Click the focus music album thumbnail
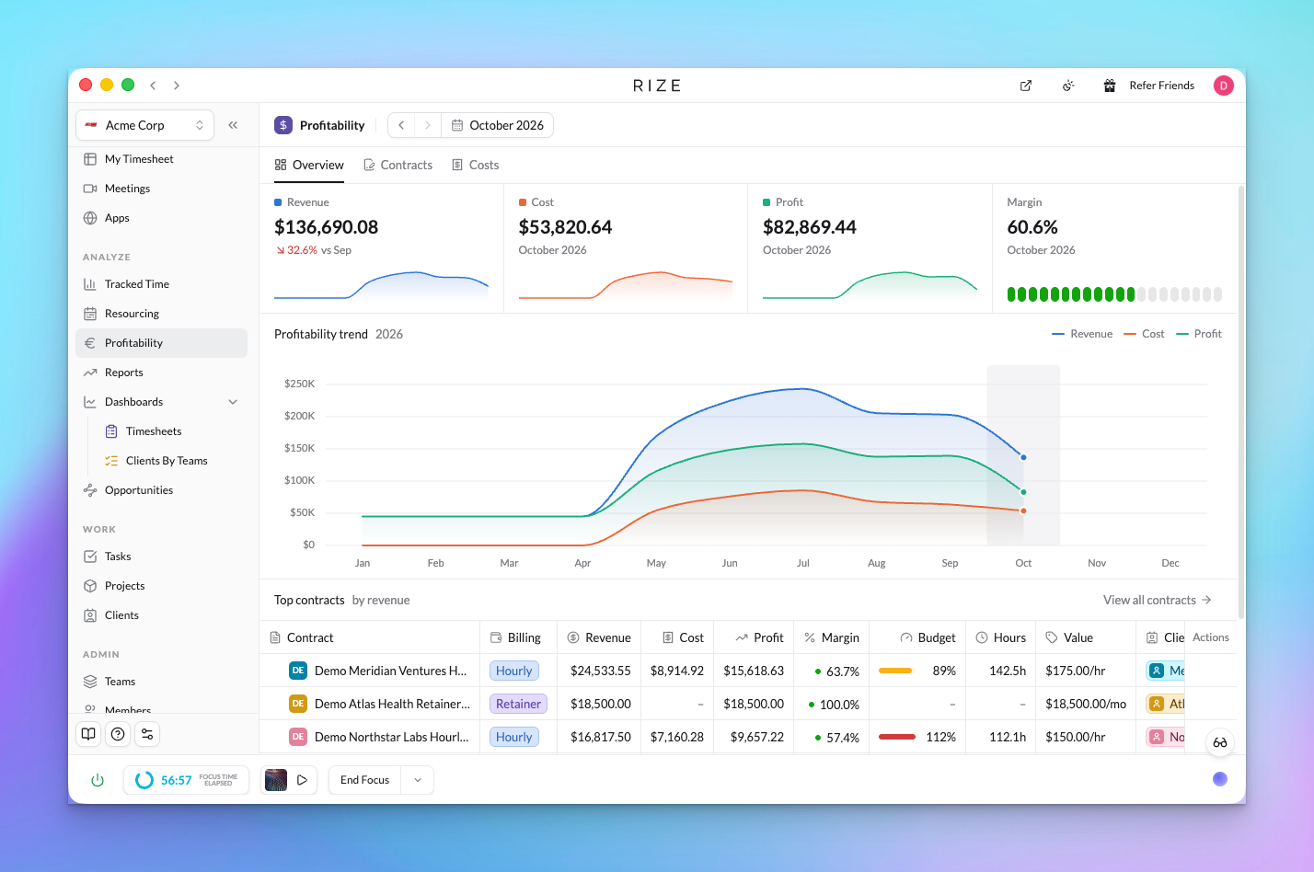The width and height of the screenshot is (1314, 872). point(276,780)
